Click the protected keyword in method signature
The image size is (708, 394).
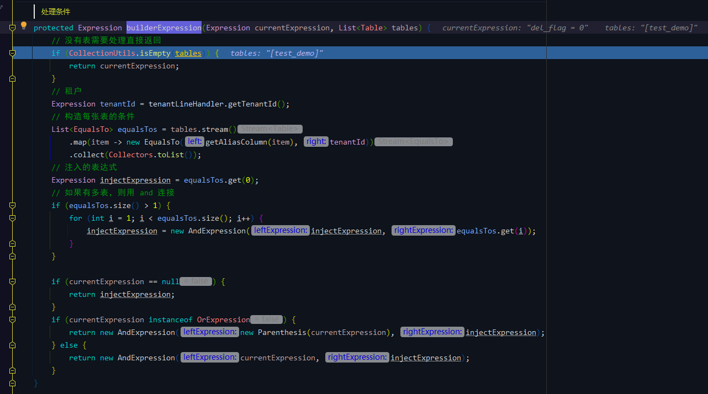(x=54, y=28)
